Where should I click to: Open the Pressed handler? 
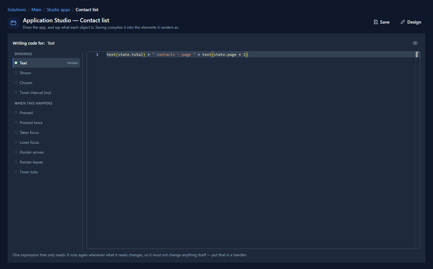click(x=46, y=113)
